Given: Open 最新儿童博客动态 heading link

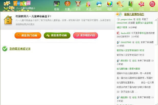Looking at the screenshot, I should click(134, 14).
